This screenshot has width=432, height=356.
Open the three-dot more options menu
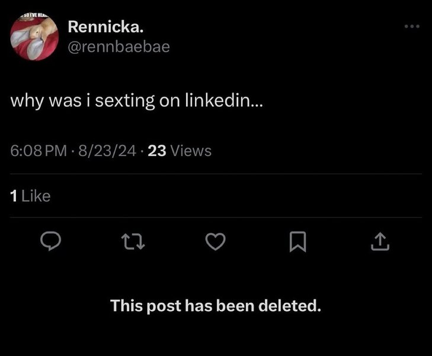point(411,27)
